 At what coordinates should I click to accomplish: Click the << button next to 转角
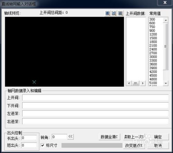[71, 137]
